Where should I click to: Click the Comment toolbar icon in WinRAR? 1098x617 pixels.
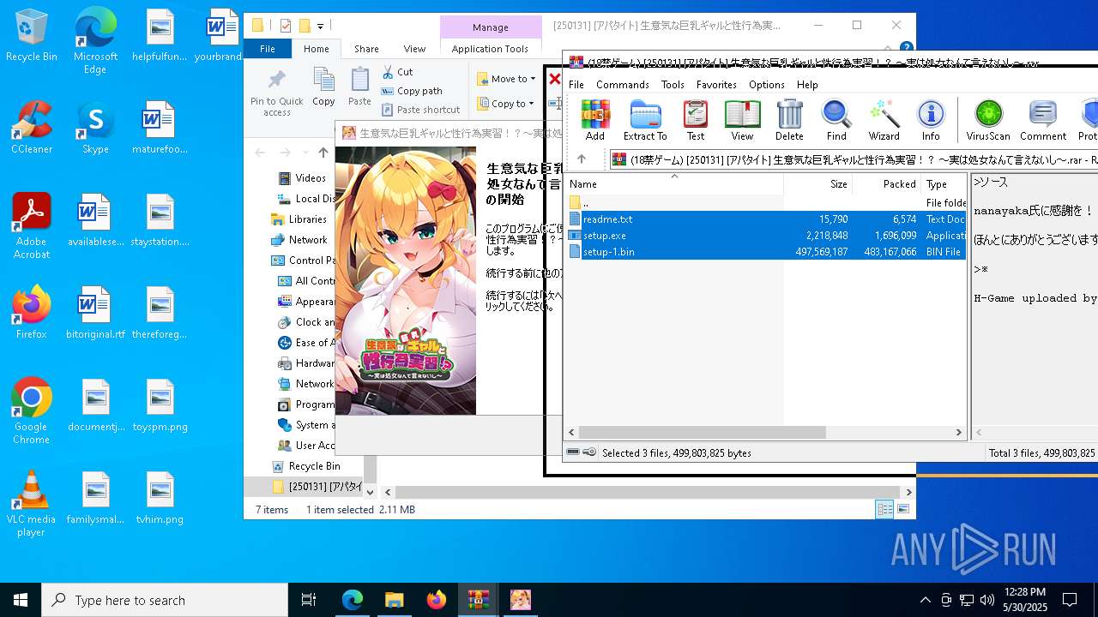1043,120
